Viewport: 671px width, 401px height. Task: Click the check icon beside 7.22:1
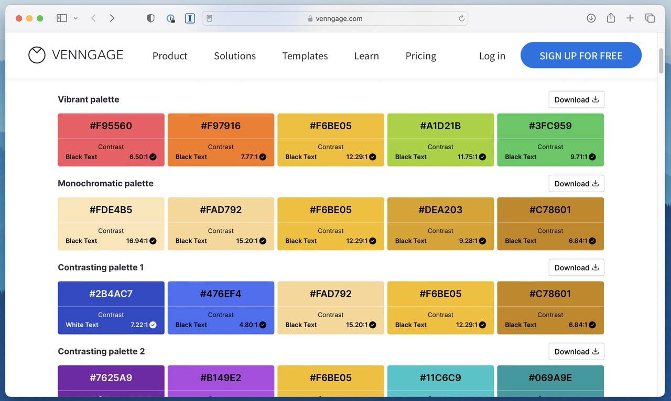pos(153,325)
